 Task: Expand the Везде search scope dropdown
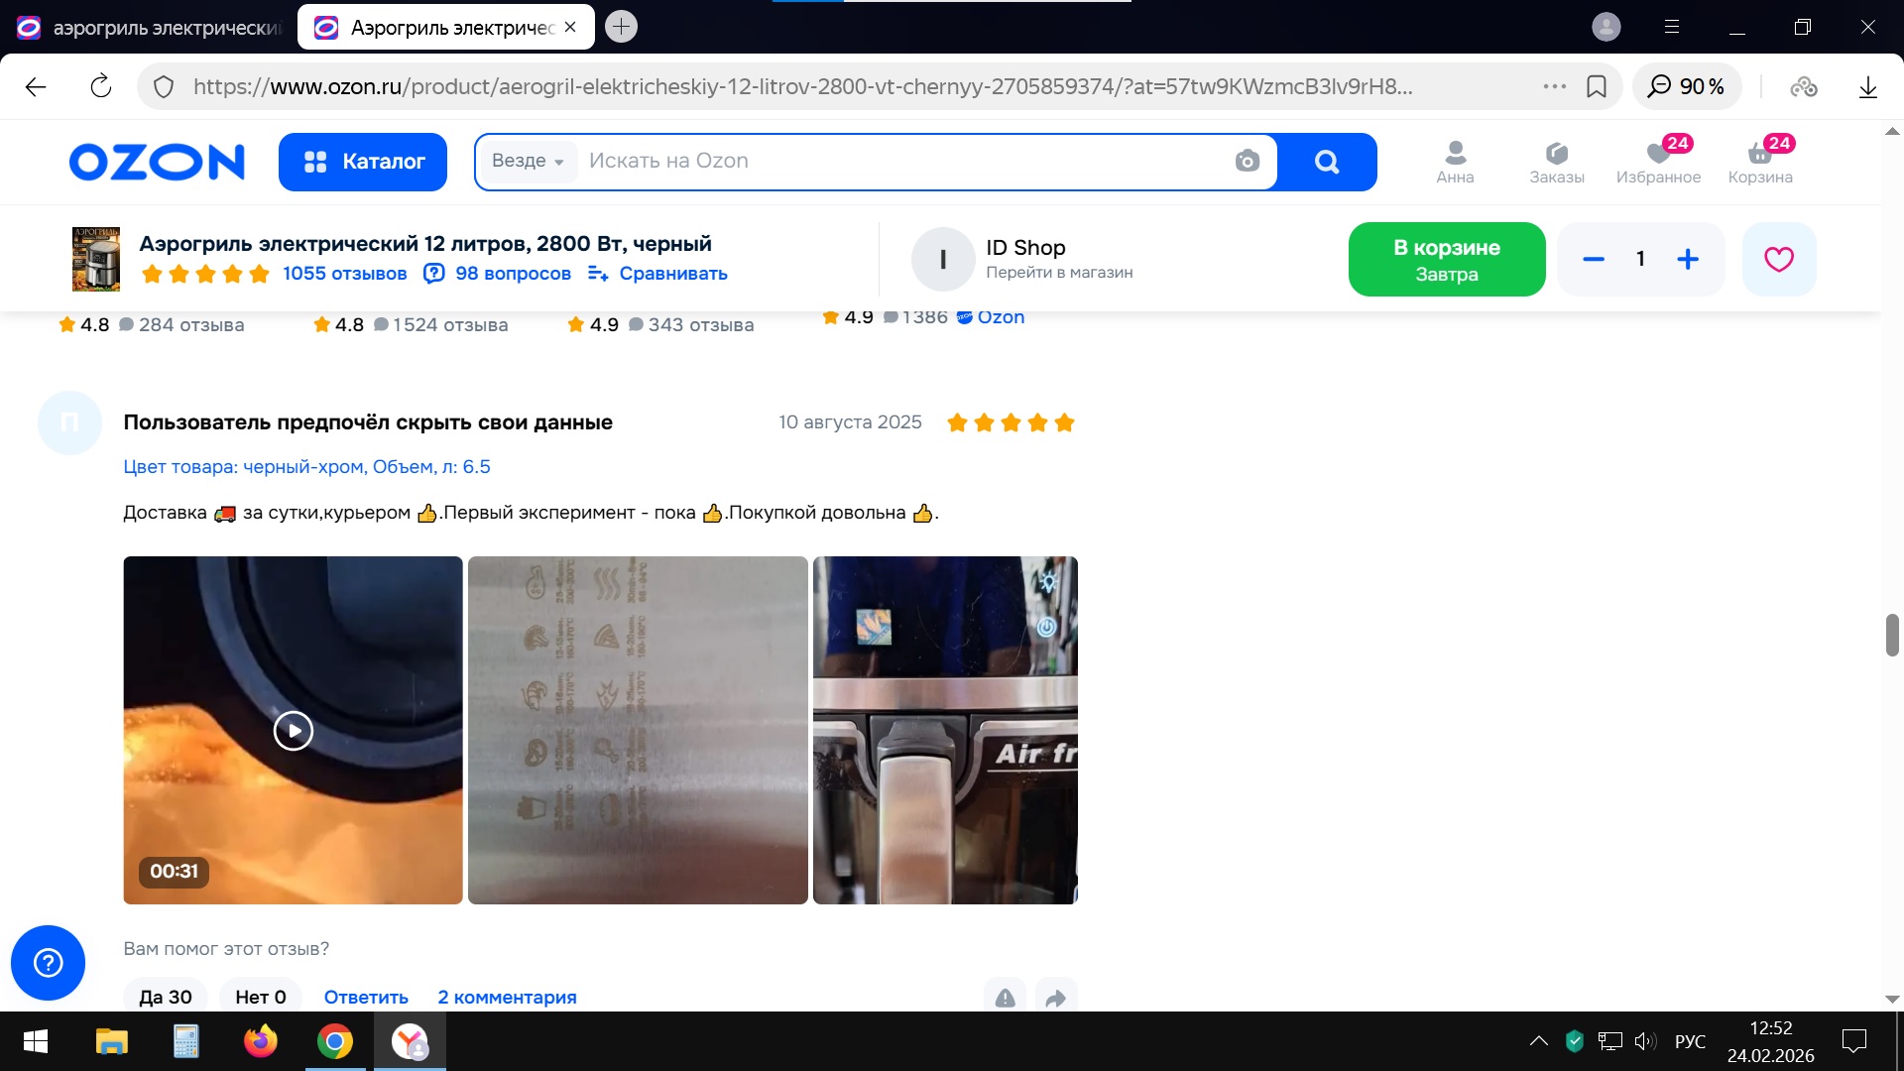[x=528, y=161]
